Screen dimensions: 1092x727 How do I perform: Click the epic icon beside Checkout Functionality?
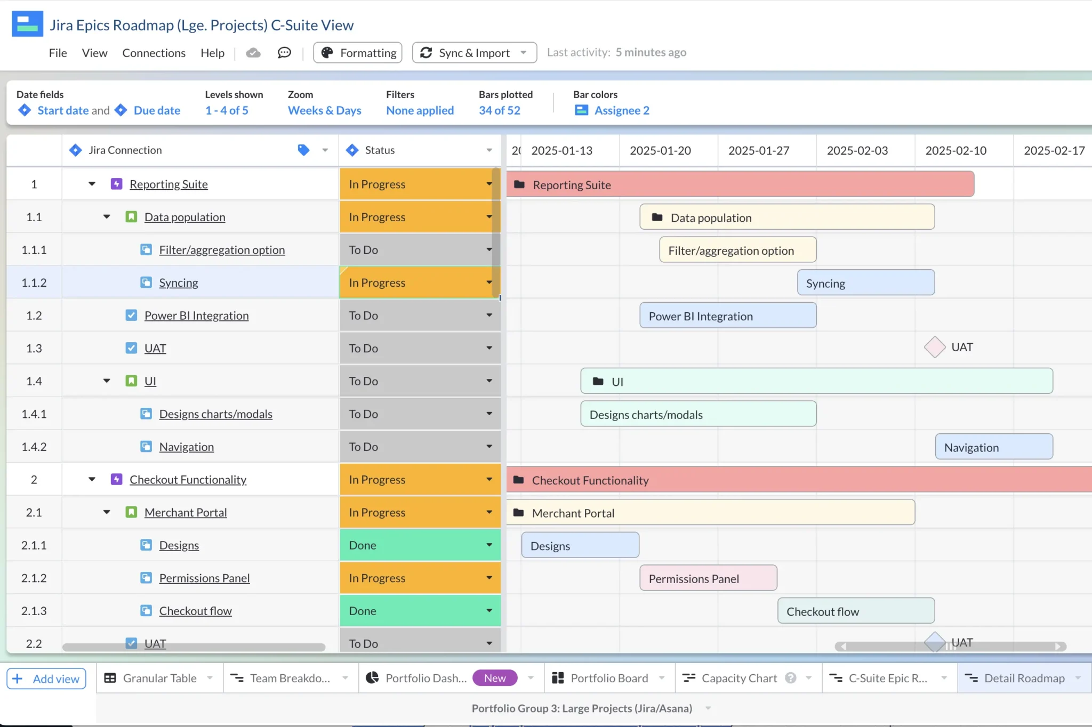pyautogui.click(x=116, y=479)
